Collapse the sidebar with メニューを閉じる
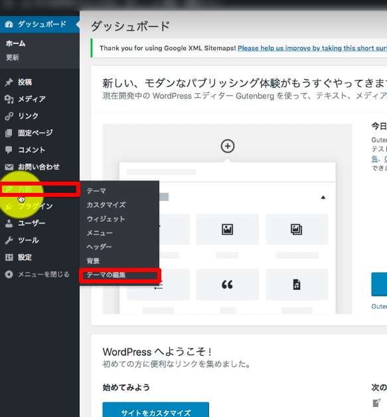Viewport: 387px width, 417px height. coord(40,275)
